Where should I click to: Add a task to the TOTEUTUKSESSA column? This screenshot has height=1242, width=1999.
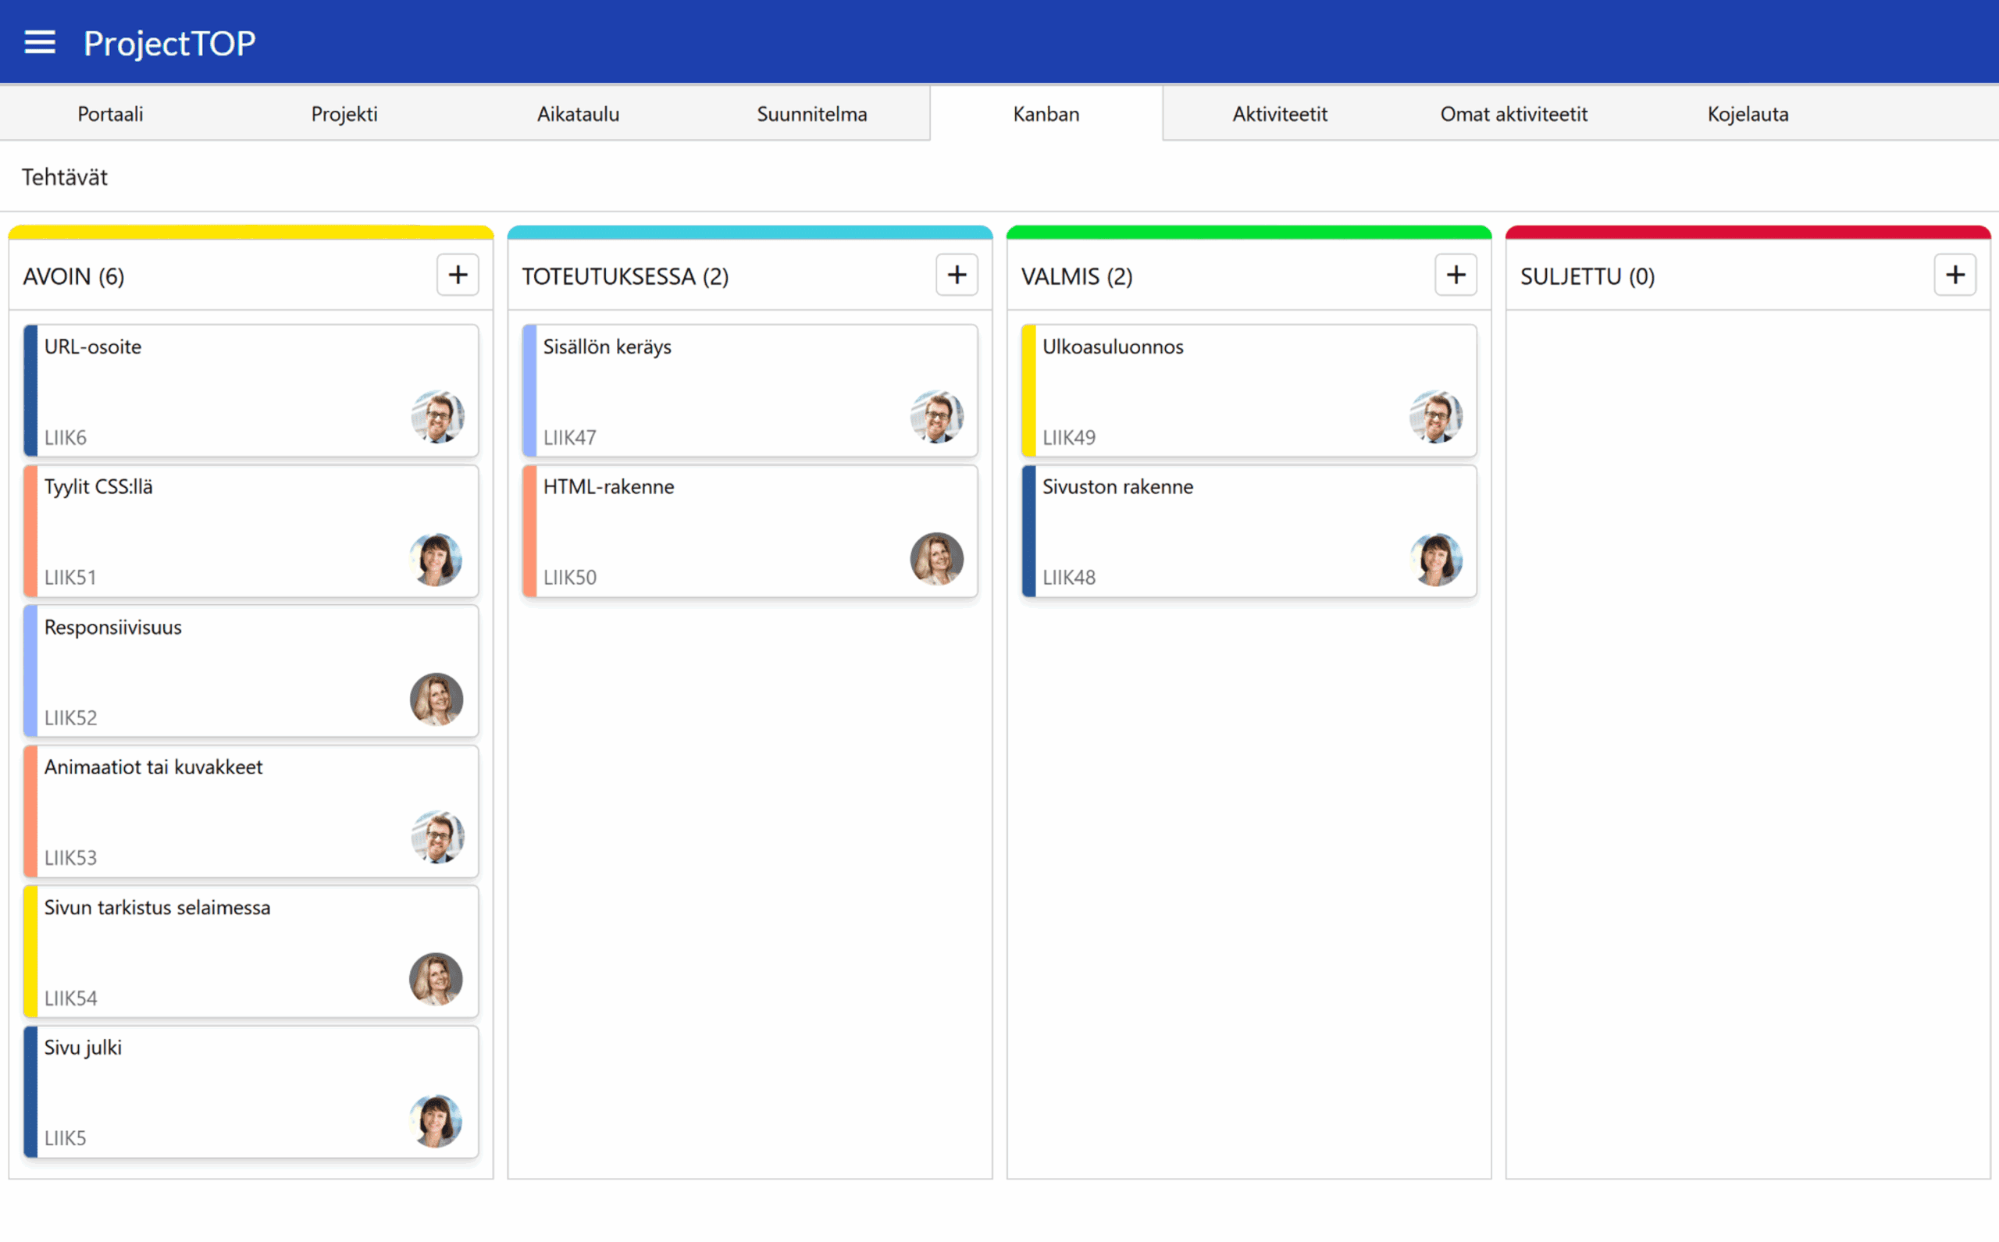click(x=957, y=274)
